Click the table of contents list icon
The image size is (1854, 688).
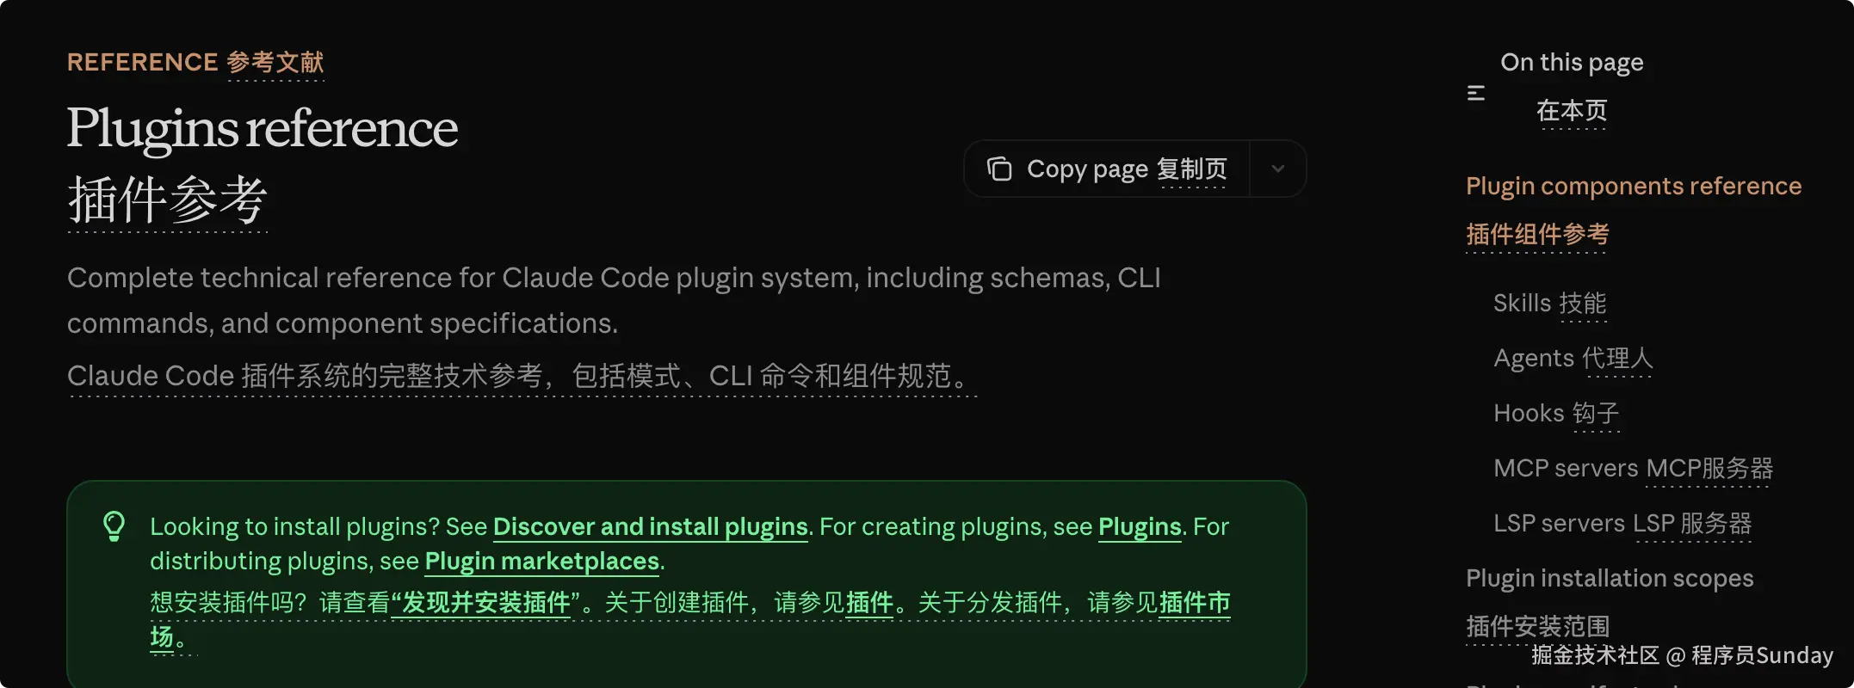(1476, 93)
